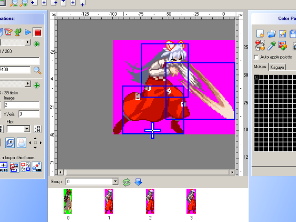Select sprite thumbnail number 2
Screen dimensions: 296x222
point(150,201)
